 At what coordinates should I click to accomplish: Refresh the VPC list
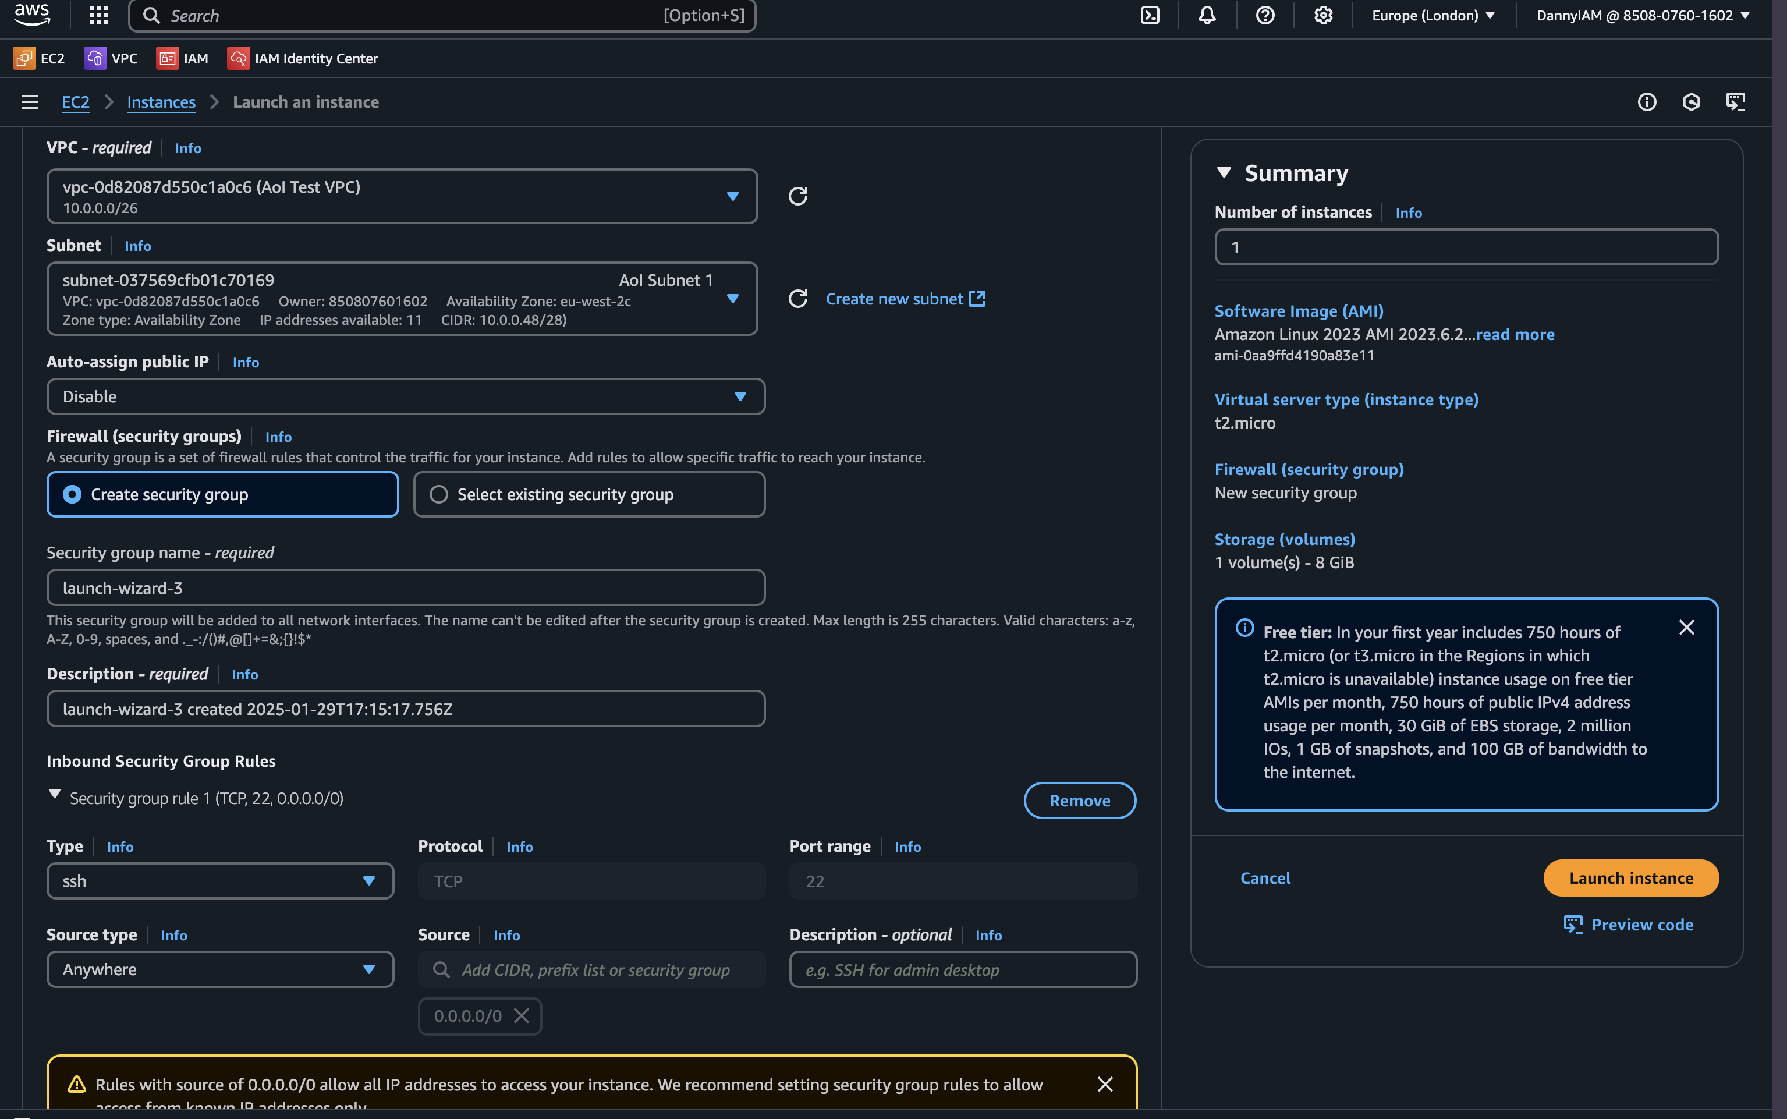tap(797, 196)
